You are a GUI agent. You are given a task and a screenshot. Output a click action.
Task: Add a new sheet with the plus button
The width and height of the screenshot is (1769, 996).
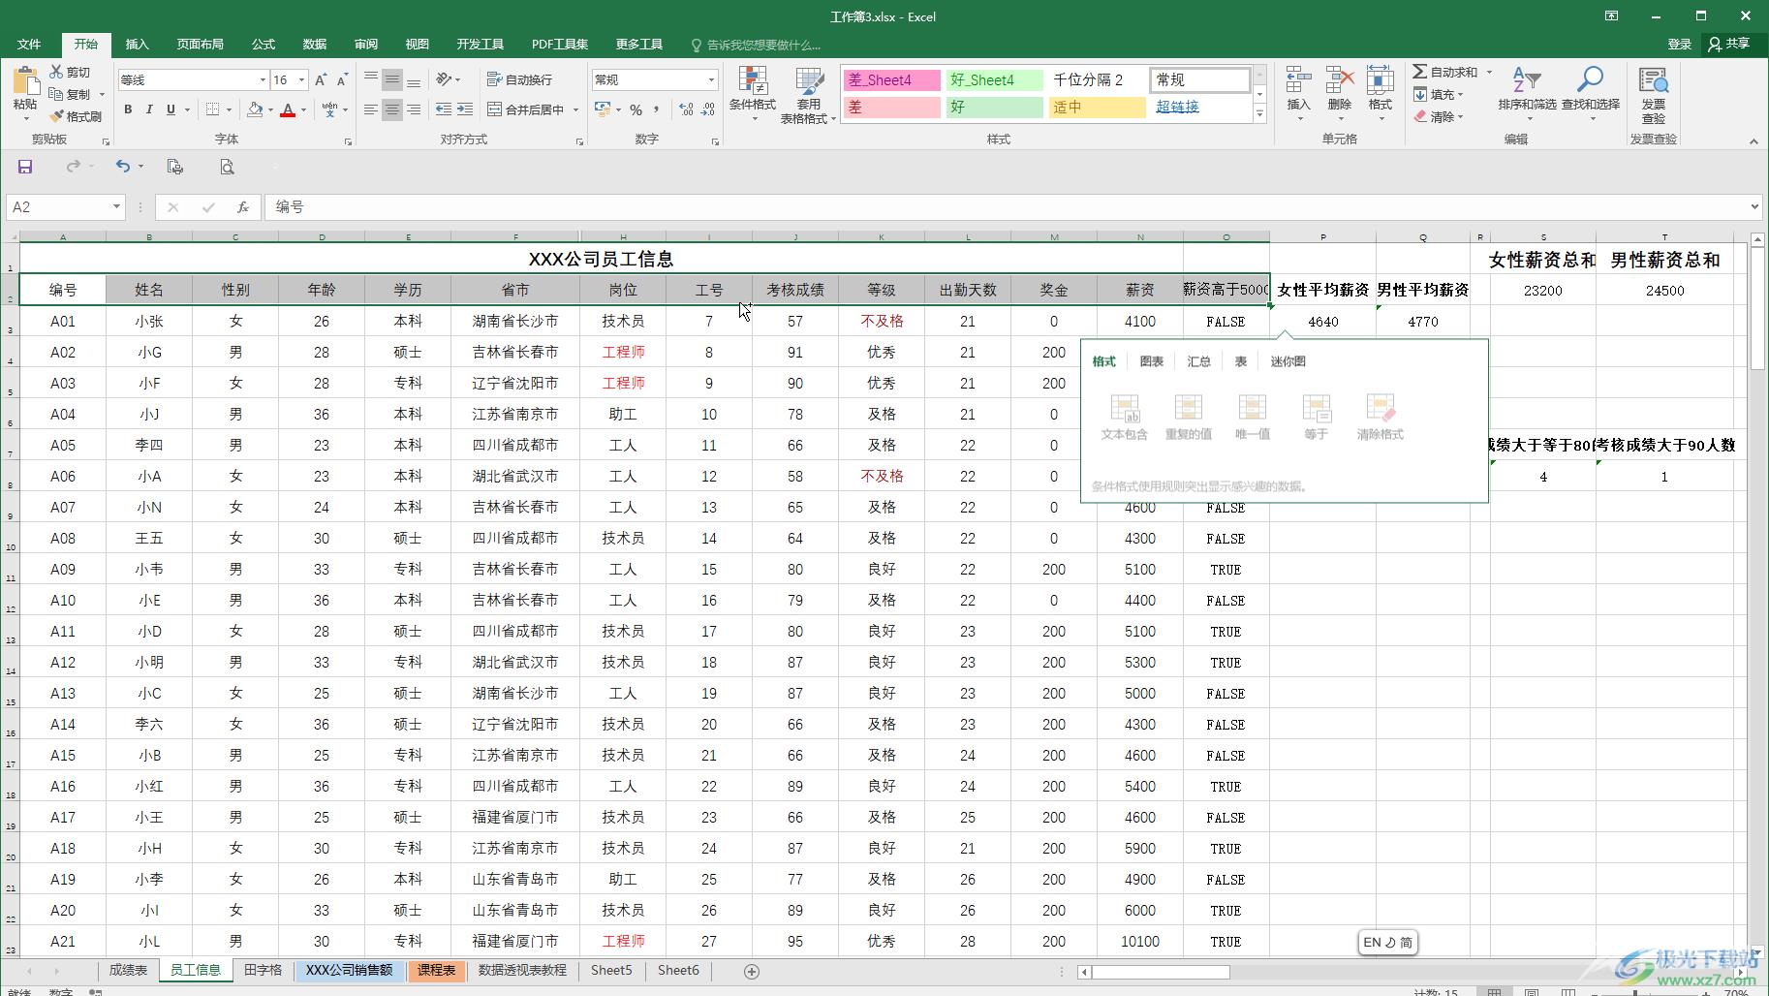pyautogui.click(x=751, y=971)
